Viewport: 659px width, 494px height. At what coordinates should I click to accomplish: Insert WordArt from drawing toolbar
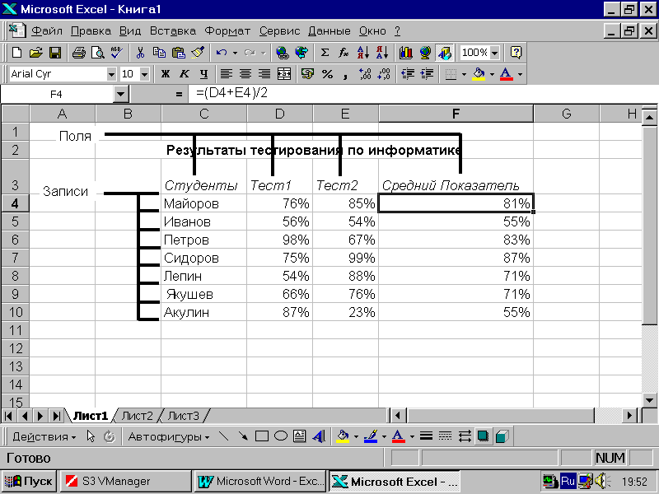point(318,436)
